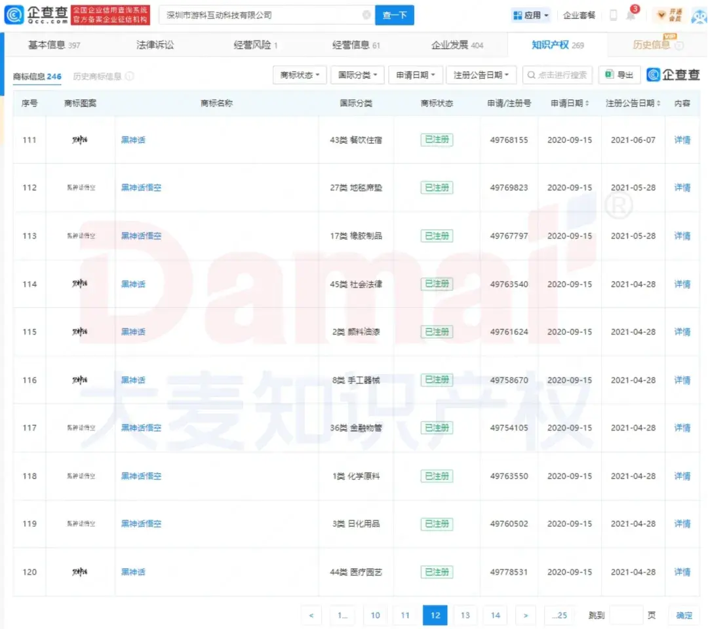708x629 pixels.
Task: Open the 企业套餐 link
Action: tap(579, 15)
